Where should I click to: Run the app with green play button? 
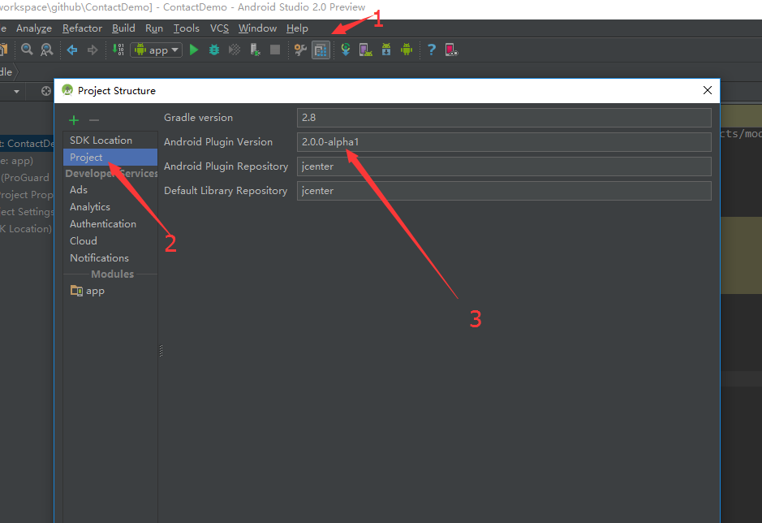pos(194,50)
